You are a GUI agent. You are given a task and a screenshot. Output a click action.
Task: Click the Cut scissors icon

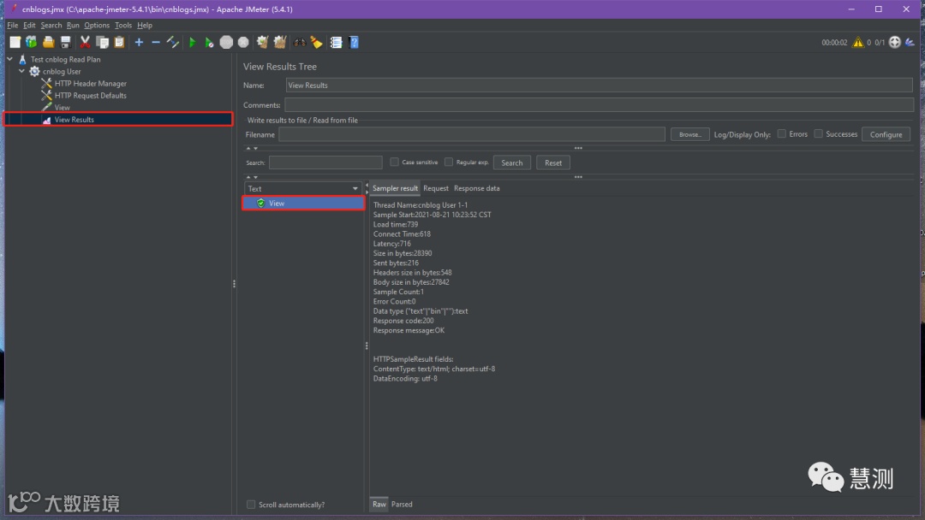85,43
